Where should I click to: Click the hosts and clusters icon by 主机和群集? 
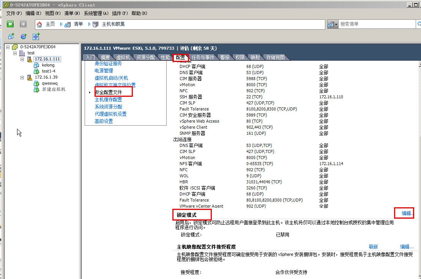click(95, 24)
